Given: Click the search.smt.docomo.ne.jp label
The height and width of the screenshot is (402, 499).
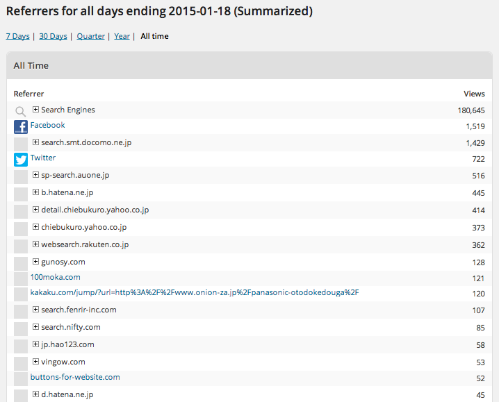Looking at the screenshot, I should [x=86, y=142].
